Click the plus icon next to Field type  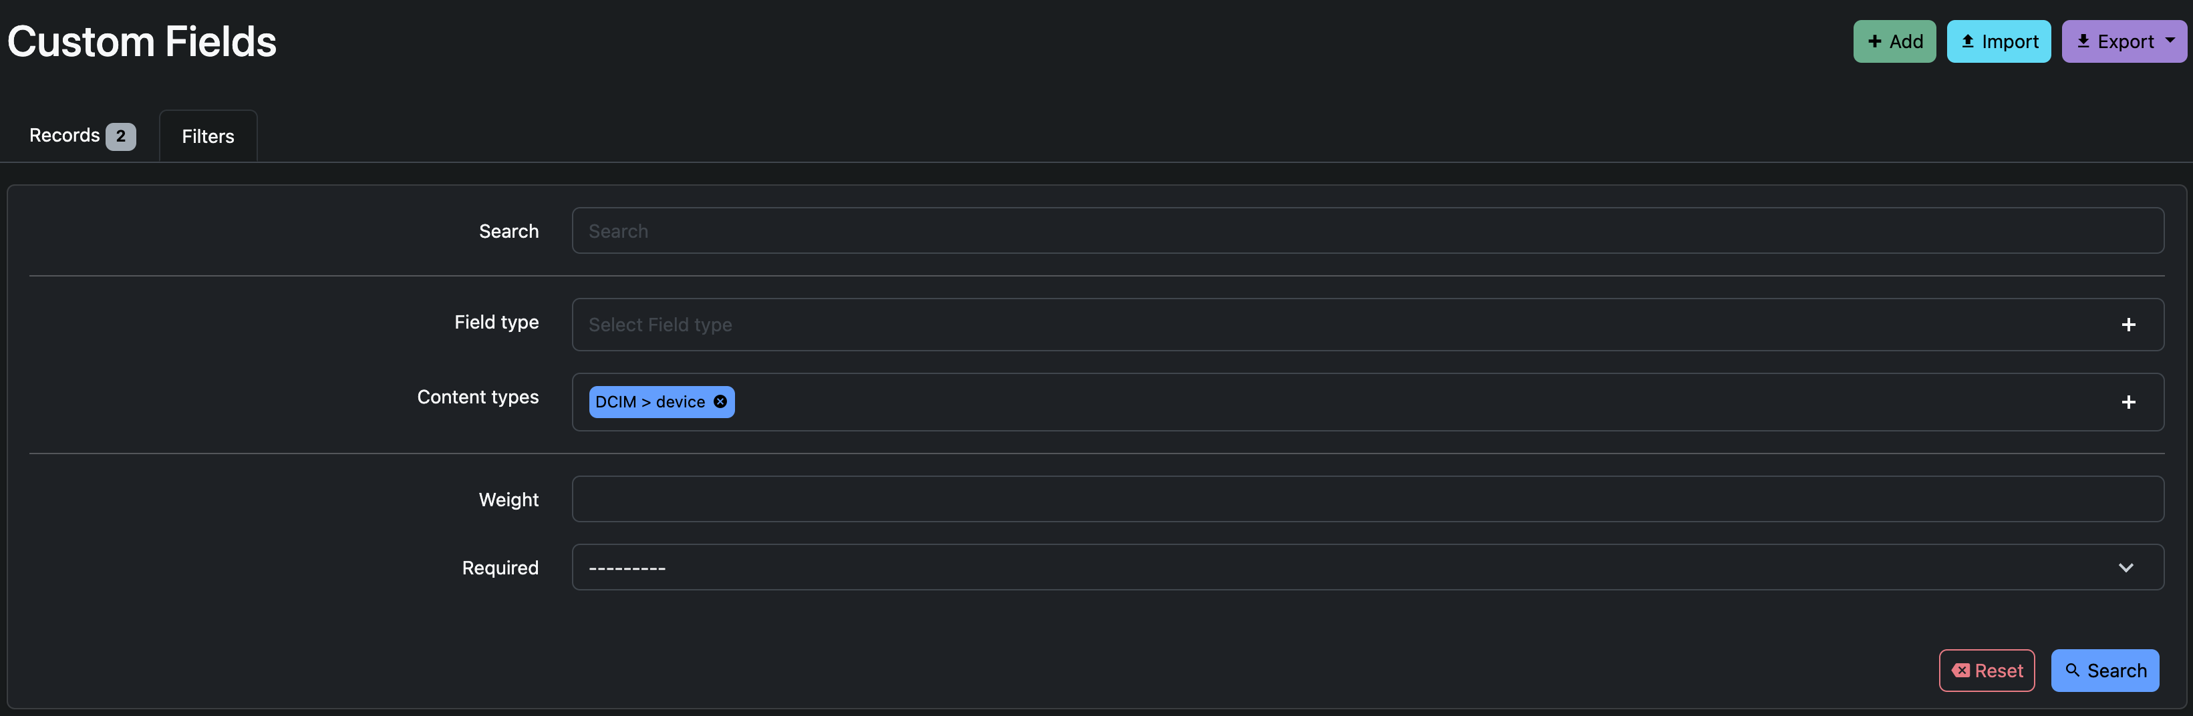pyautogui.click(x=2129, y=325)
